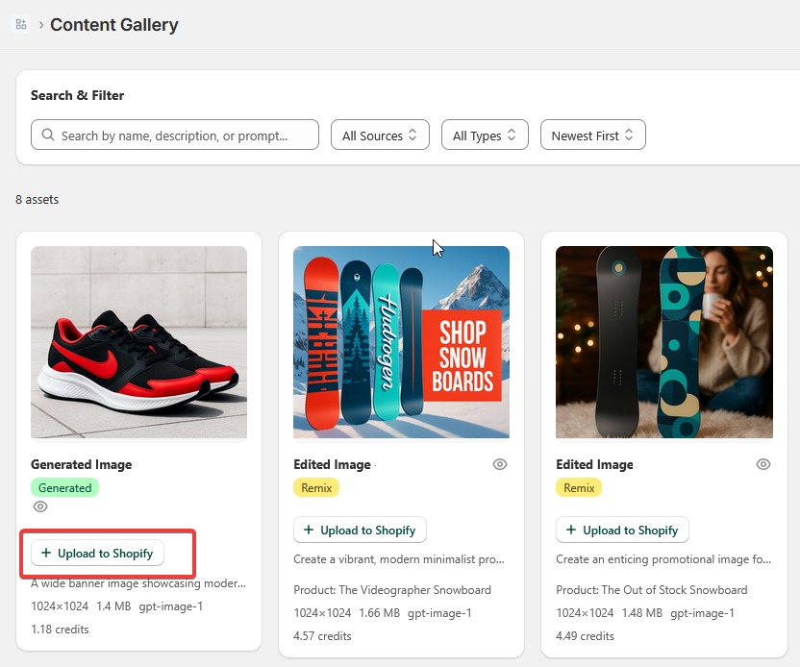Expand the All Types filter
The image size is (800, 667).
485,136
